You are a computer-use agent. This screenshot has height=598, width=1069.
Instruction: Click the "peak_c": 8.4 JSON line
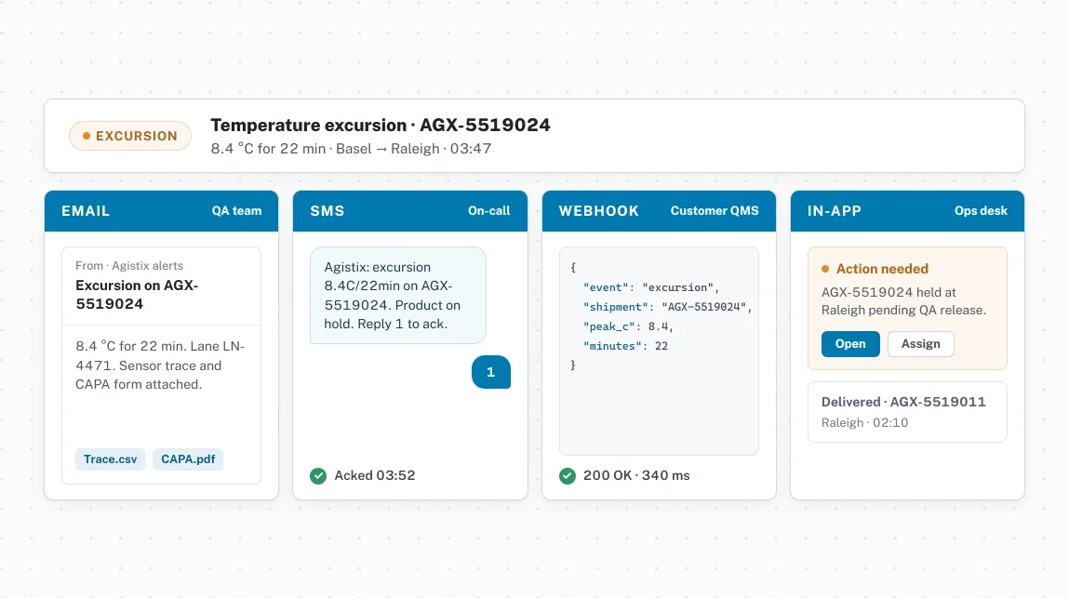click(x=628, y=326)
